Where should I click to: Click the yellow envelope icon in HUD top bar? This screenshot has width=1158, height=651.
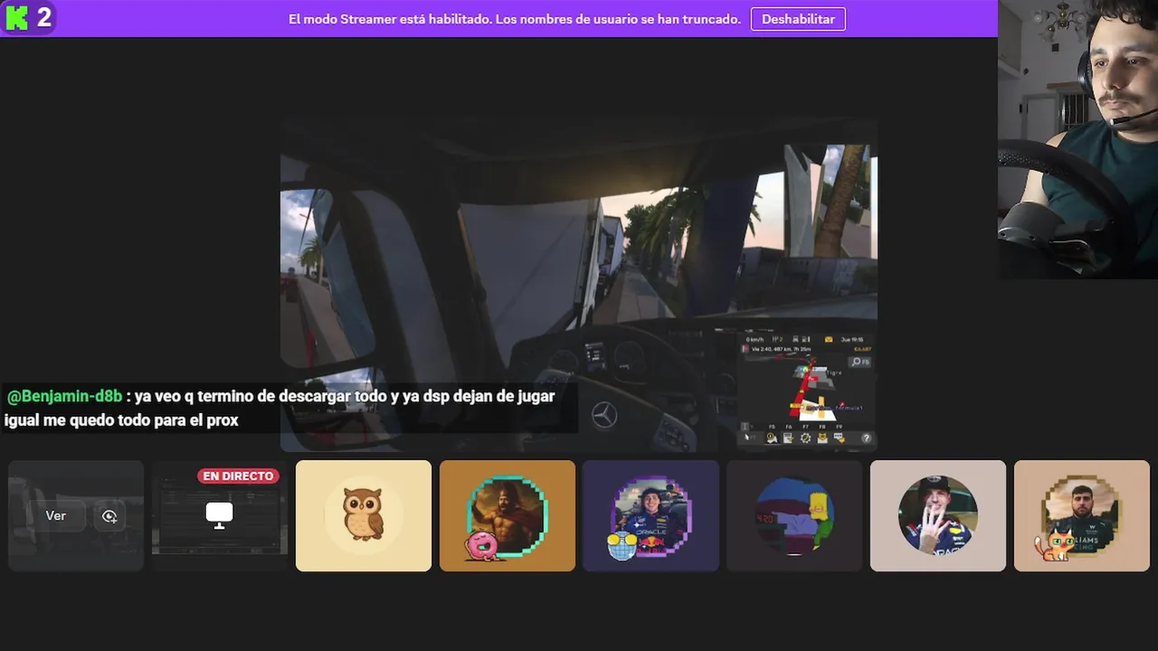pyautogui.click(x=829, y=339)
